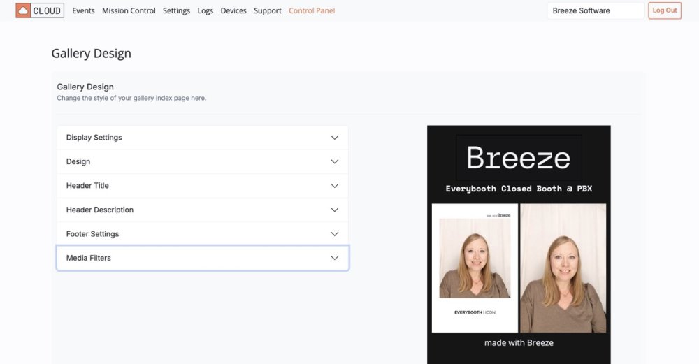This screenshot has width=699, height=364.
Task: Open the full-size portrait photo thumbnail
Action: pyautogui.click(x=563, y=268)
